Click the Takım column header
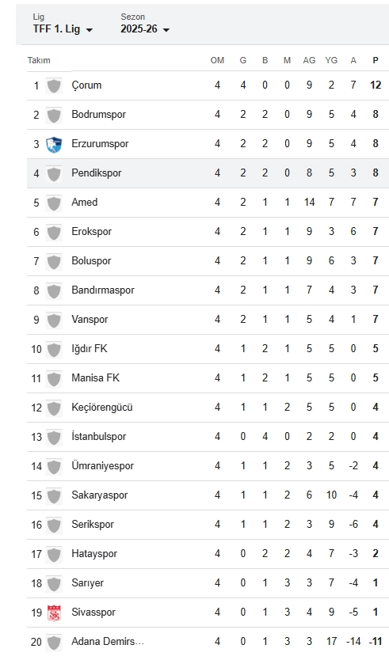Screen dimensions: 389x660 click(x=39, y=60)
